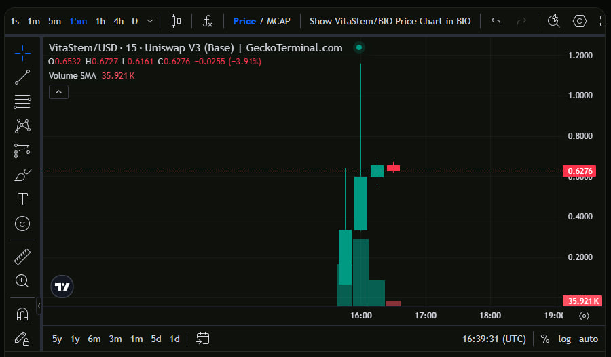The image size is (611, 357).
Task: Switch chart to MCAP mode
Action: pos(278,21)
